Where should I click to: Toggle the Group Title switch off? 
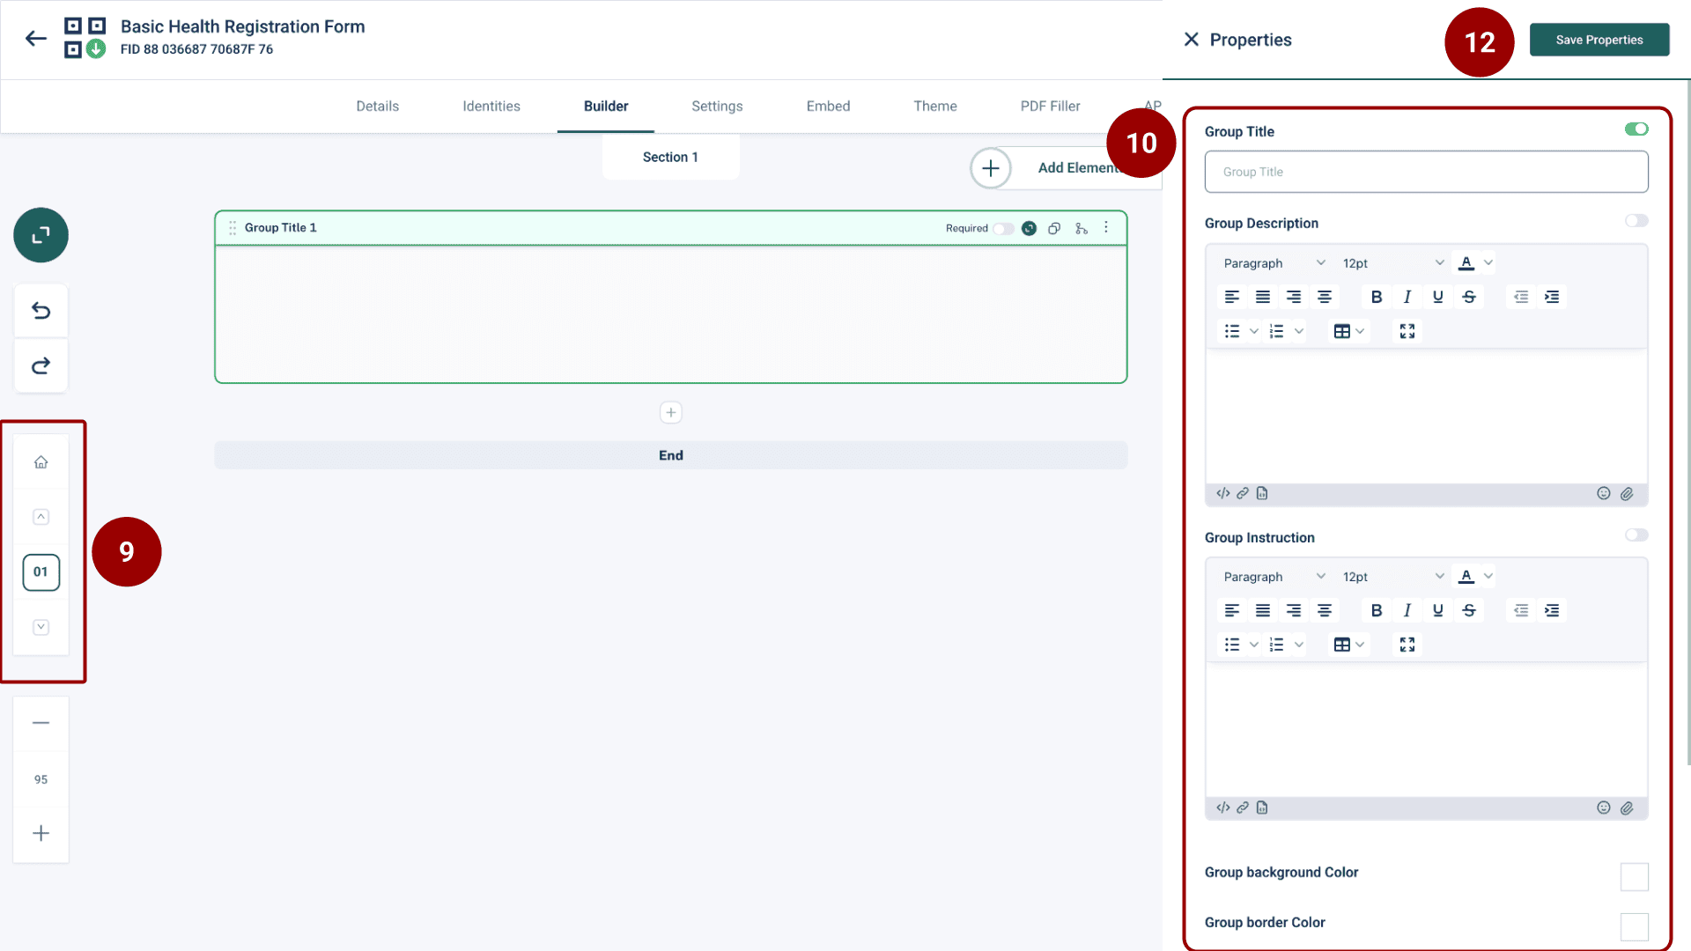(1636, 129)
